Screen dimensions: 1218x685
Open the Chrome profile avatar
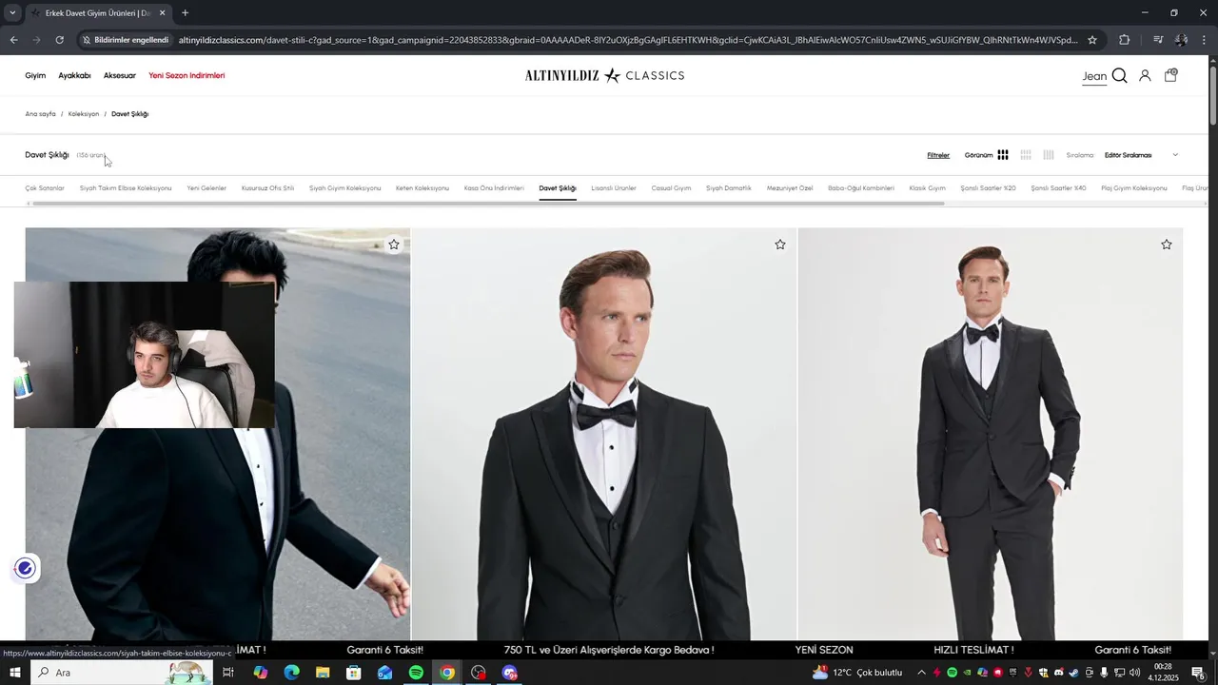(1181, 40)
